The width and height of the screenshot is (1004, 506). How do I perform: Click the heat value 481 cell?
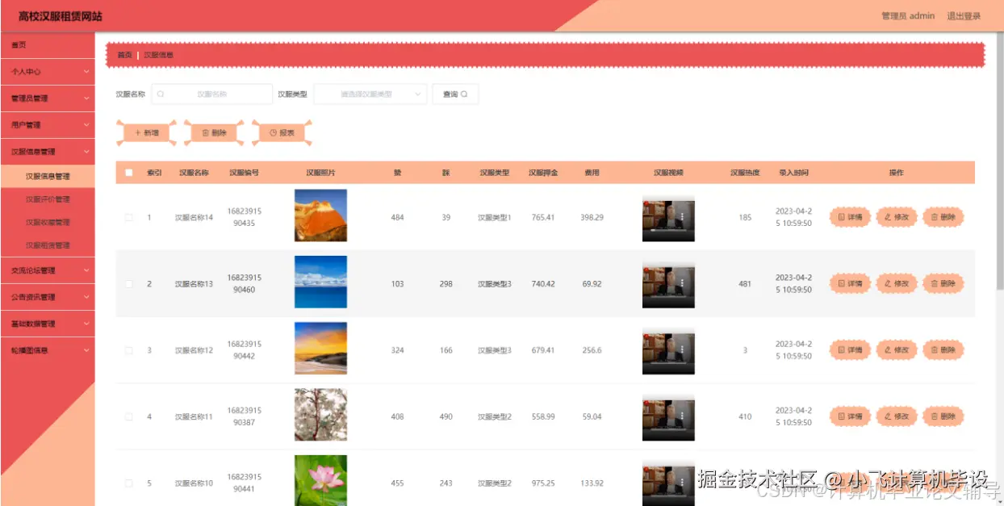745,283
